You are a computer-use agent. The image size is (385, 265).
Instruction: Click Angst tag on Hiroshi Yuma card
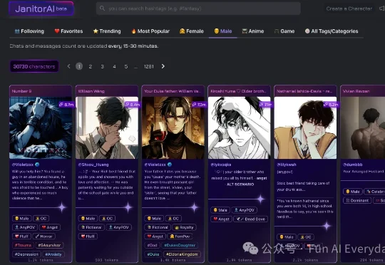[x=221, y=219]
